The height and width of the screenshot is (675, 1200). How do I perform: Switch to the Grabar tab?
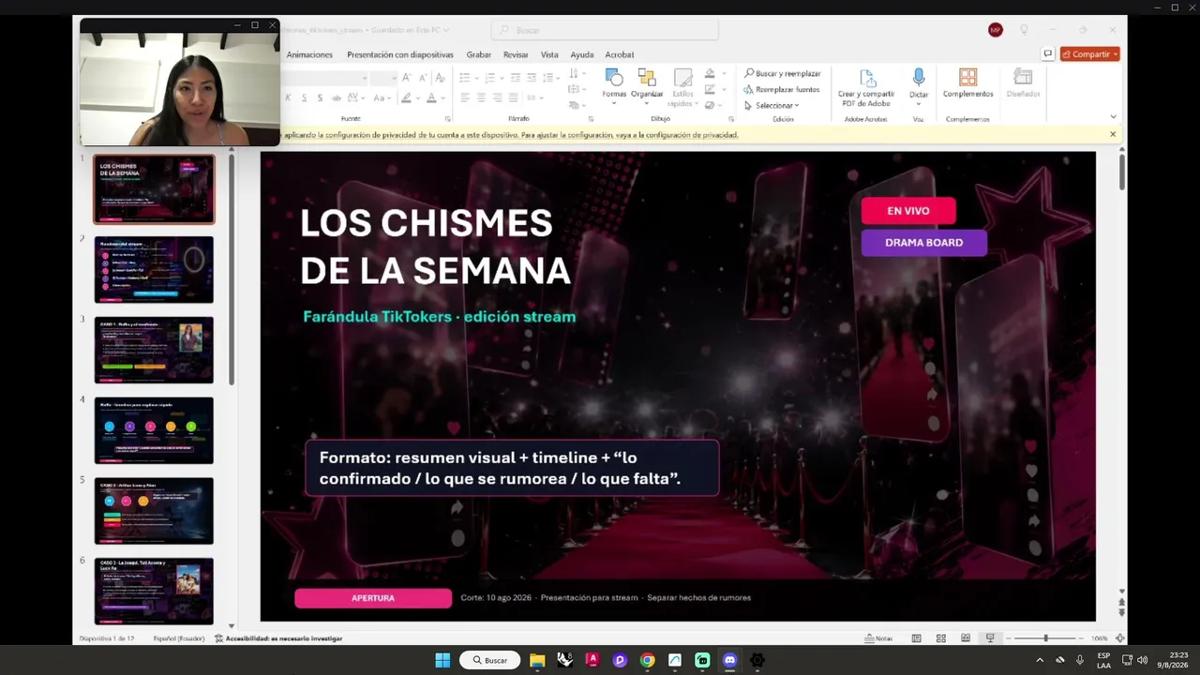(479, 54)
